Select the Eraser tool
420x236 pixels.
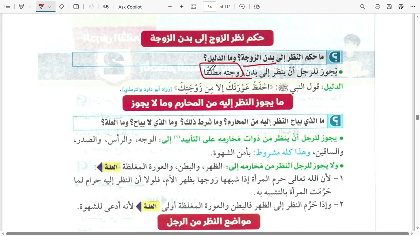point(61,7)
